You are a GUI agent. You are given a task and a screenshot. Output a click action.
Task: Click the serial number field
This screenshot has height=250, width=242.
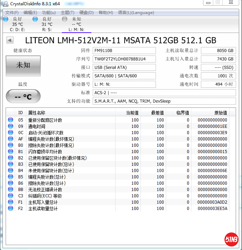point(124,59)
